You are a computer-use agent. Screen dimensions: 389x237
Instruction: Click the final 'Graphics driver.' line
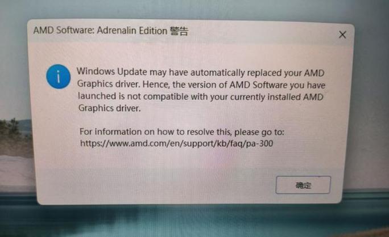point(109,108)
